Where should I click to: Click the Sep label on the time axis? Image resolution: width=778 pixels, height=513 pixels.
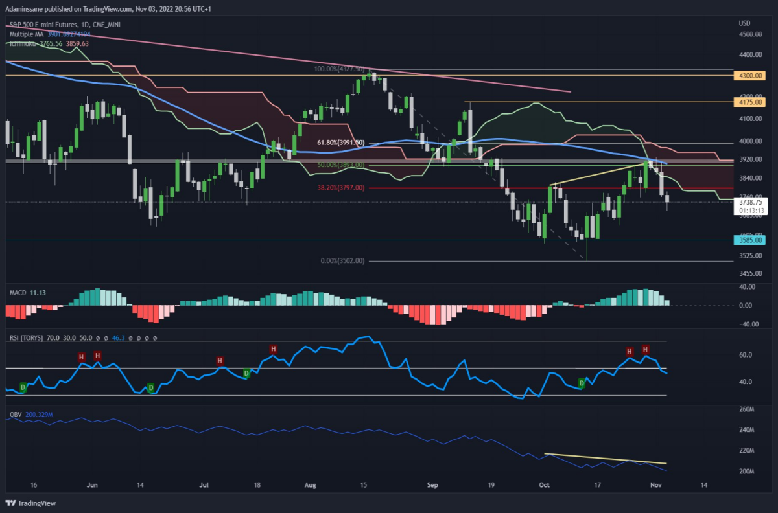pyautogui.click(x=433, y=484)
